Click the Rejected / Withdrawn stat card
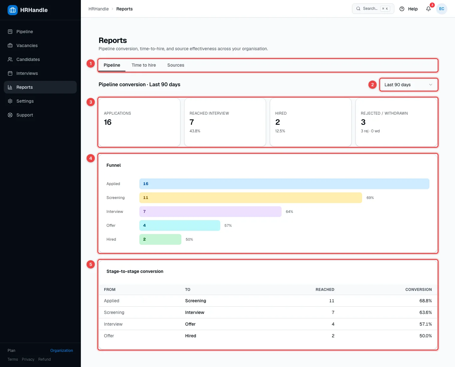The height and width of the screenshot is (367, 455). [396, 122]
